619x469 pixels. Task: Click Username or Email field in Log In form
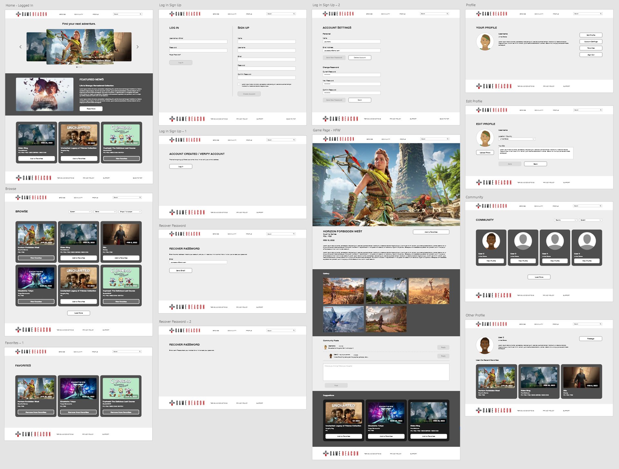click(198, 42)
